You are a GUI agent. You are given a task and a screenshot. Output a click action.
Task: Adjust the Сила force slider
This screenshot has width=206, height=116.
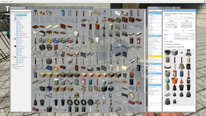[x=183, y=30]
